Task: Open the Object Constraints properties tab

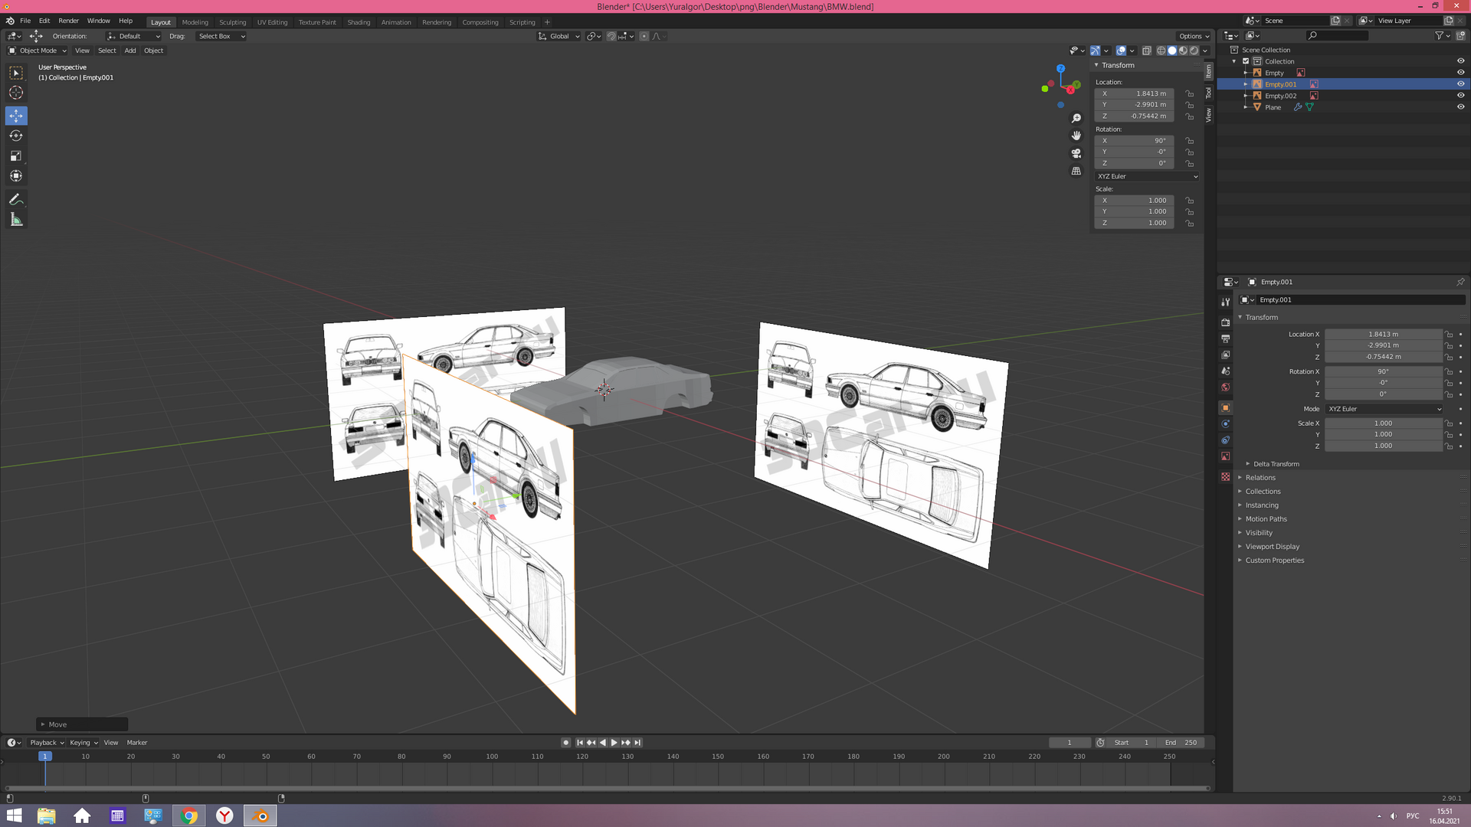Action: [1226, 440]
